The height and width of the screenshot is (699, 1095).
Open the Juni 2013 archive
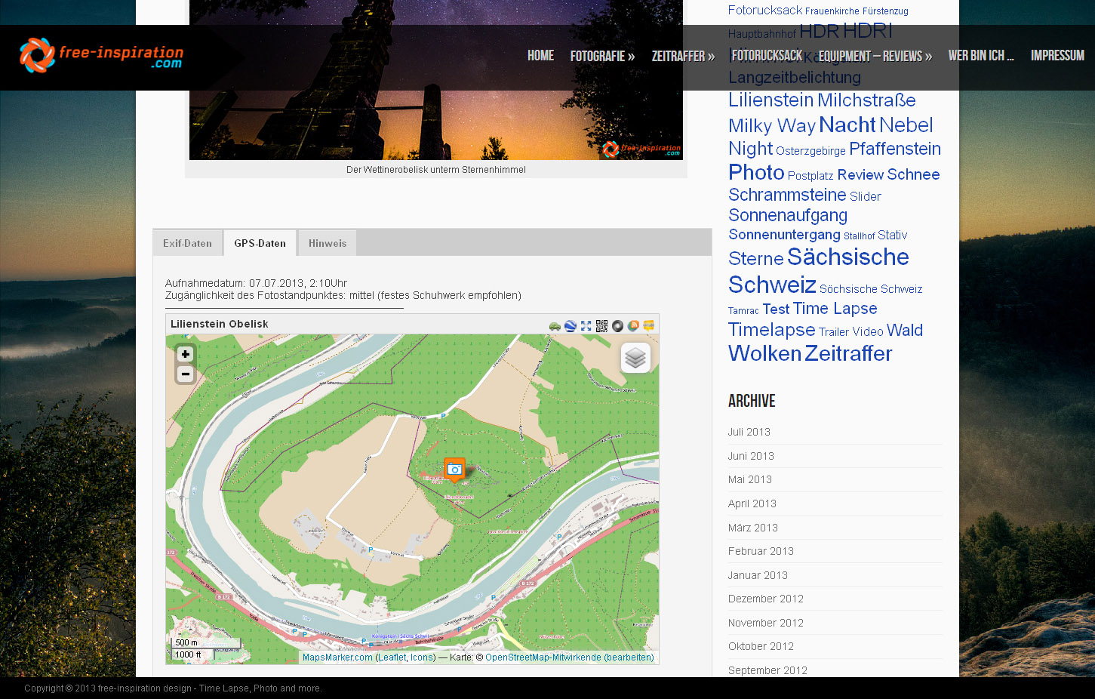click(x=751, y=456)
